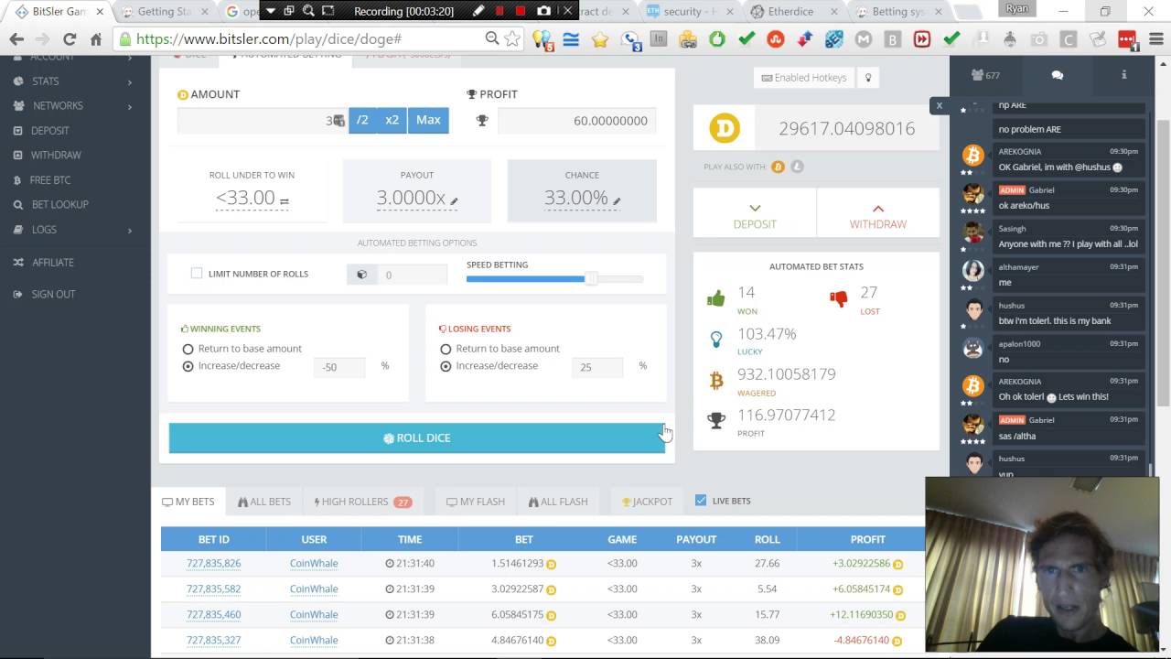
Task: Open the recording toolbar dropdown arrow
Action: [271, 11]
